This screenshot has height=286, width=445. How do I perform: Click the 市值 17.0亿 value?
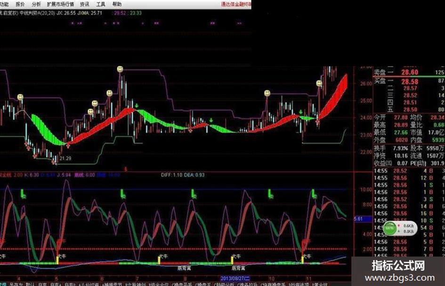pyautogui.click(x=436, y=132)
